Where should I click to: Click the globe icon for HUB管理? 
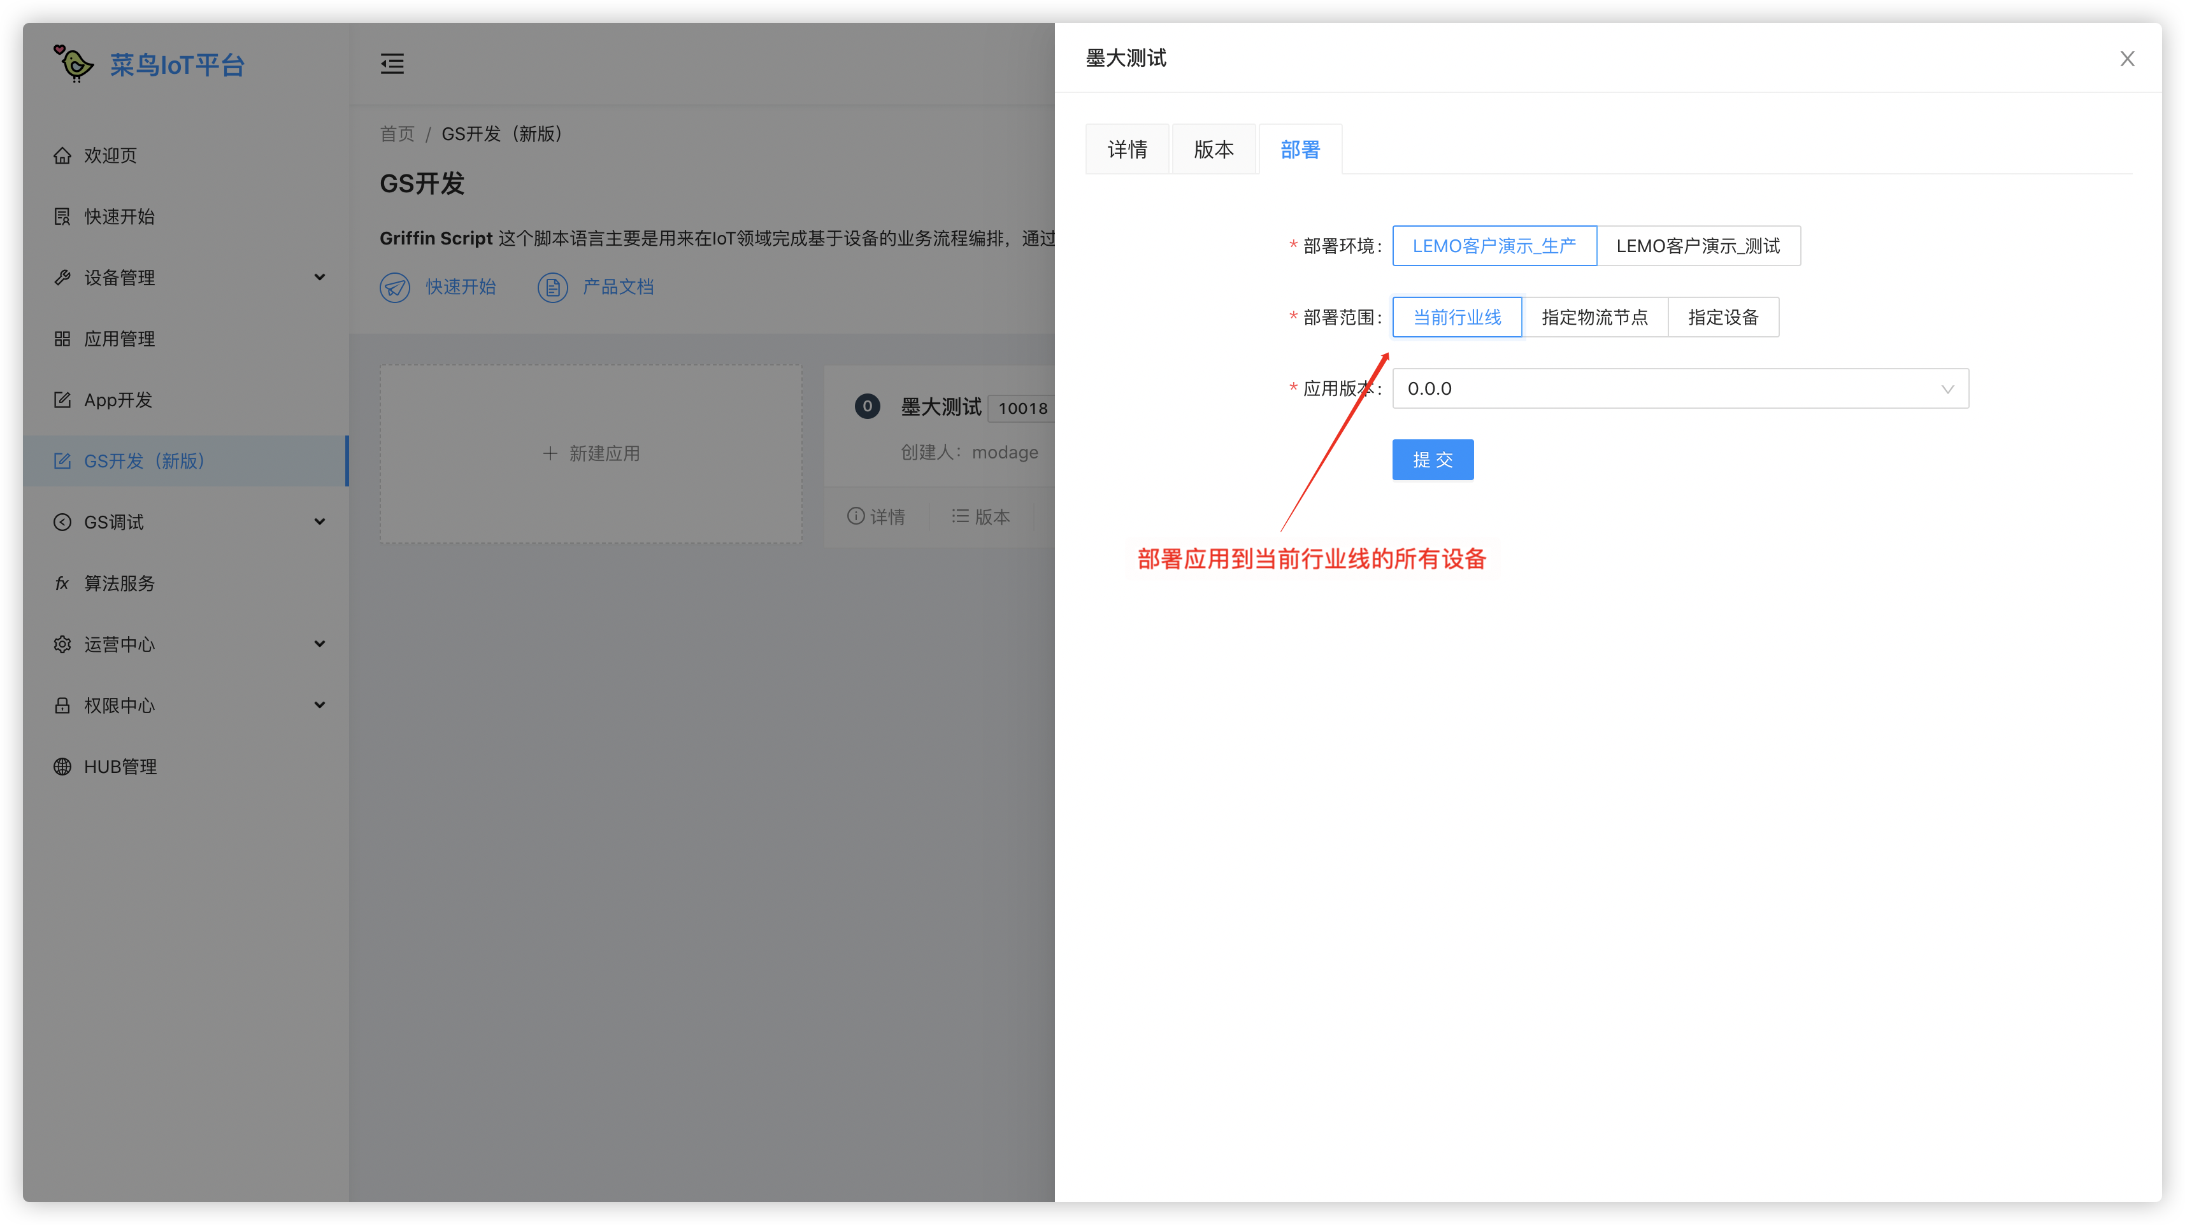(x=62, y=767)
